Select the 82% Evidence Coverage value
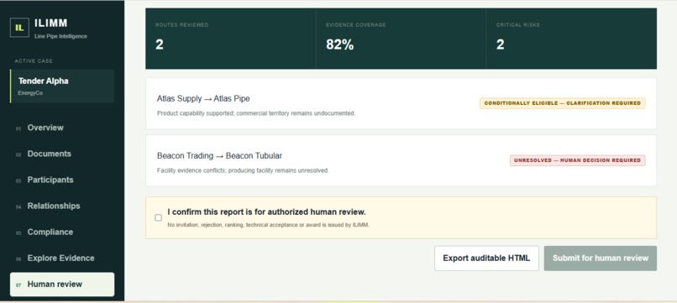Viewport: 677px width, 303px height. (x=340, y=44)
